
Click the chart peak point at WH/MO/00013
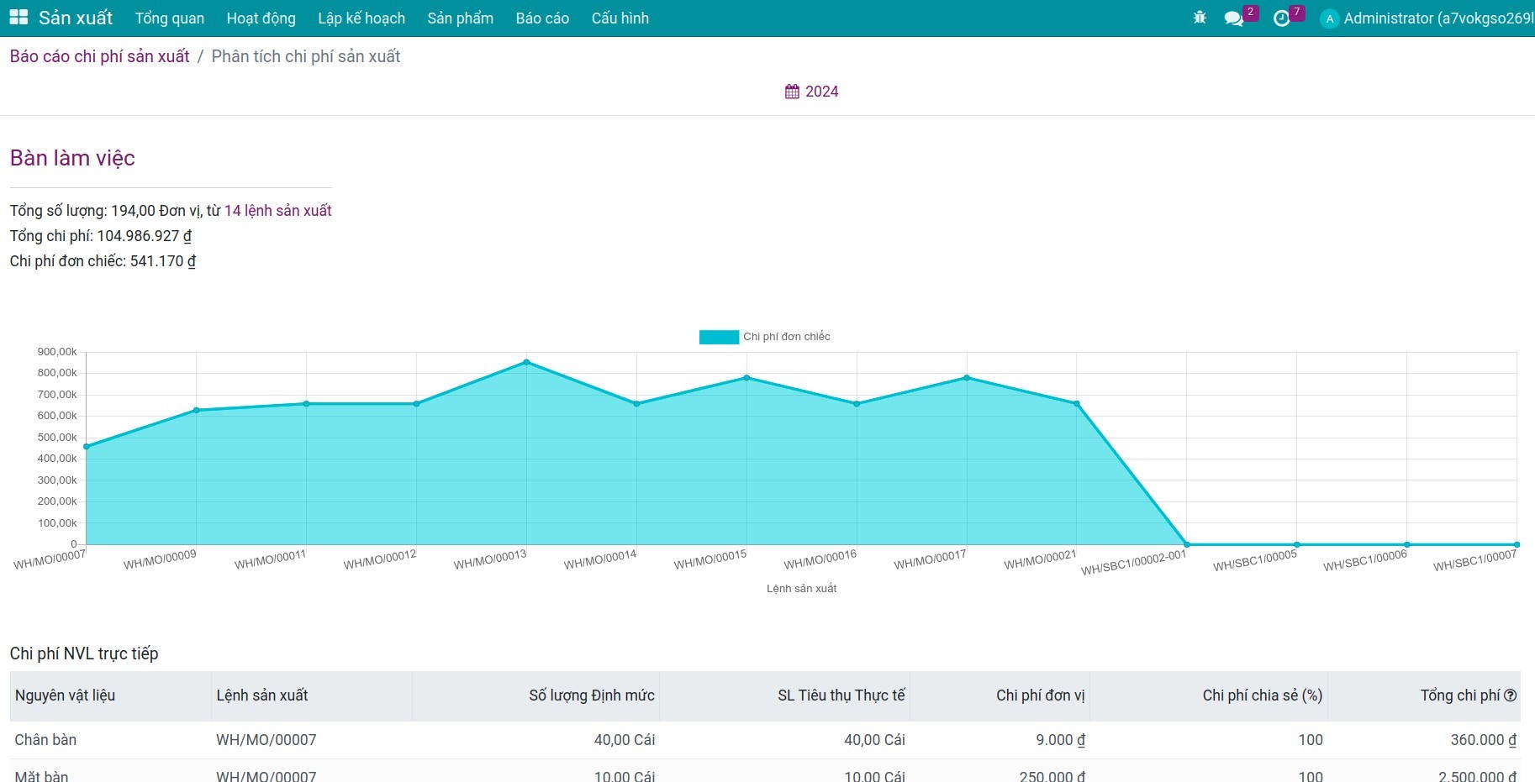526,362
